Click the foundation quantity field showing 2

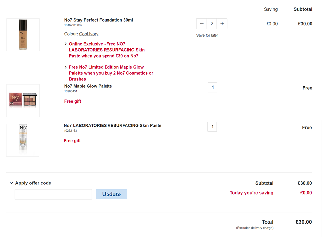[x=212, y=24]
